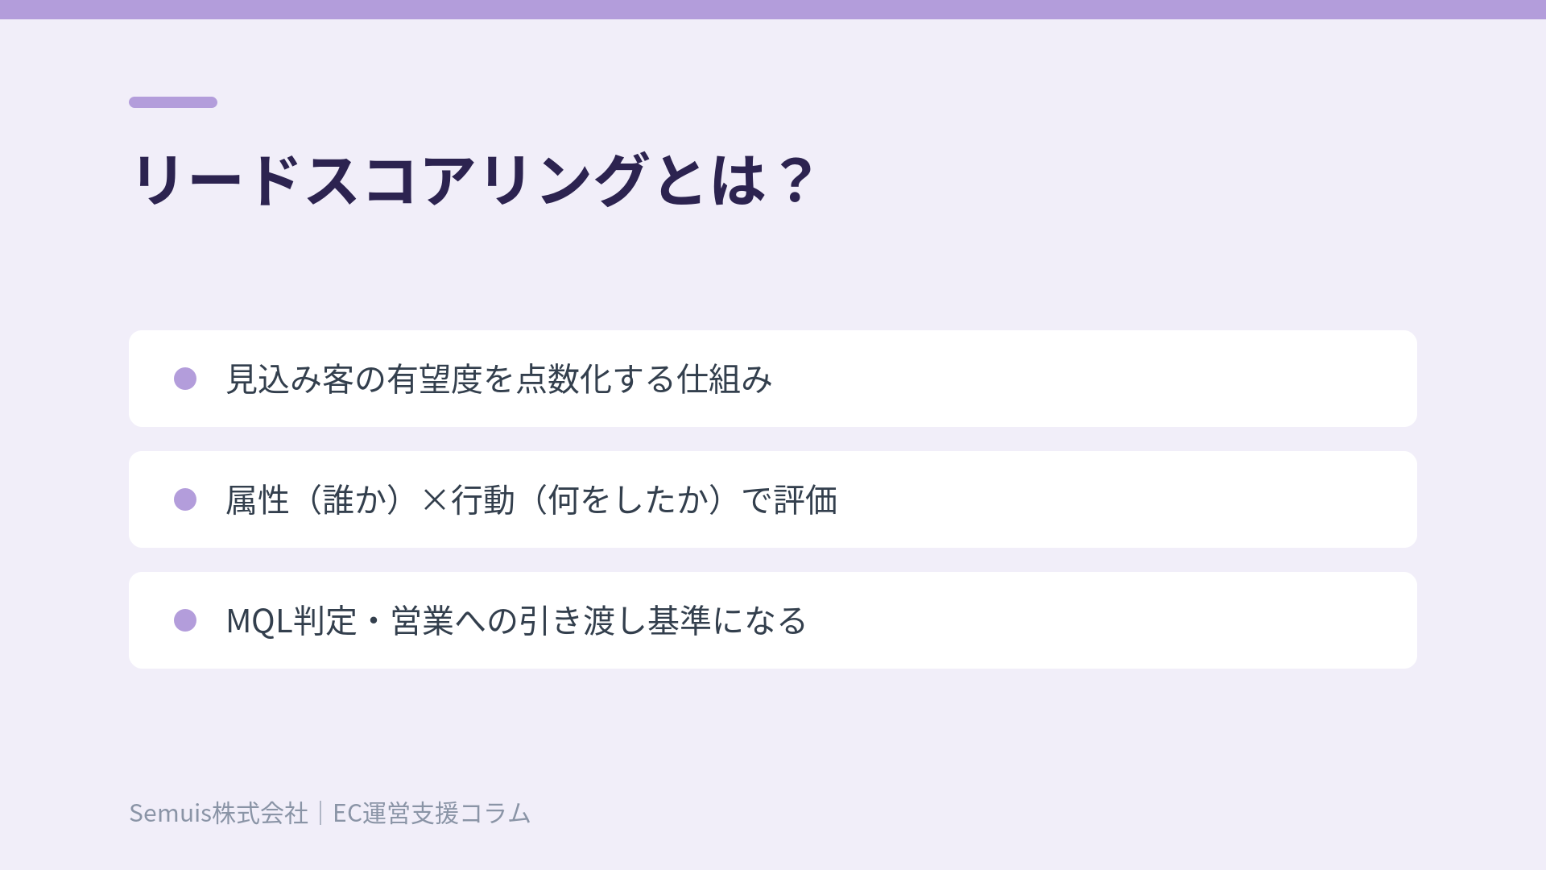This screenshot has width=1546, height=870.
Task: Click the ？ mark ending the slide title
Action: click(x=796, y=179)
